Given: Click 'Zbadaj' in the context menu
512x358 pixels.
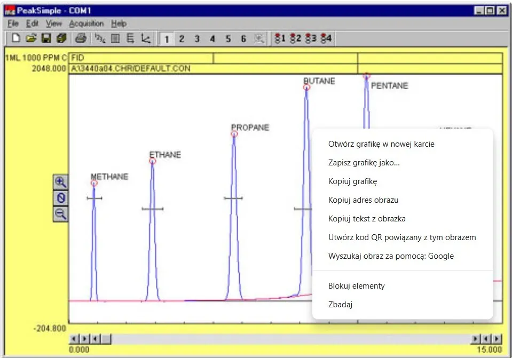Looking at the screenshot, I should click(x=340, y=305).
